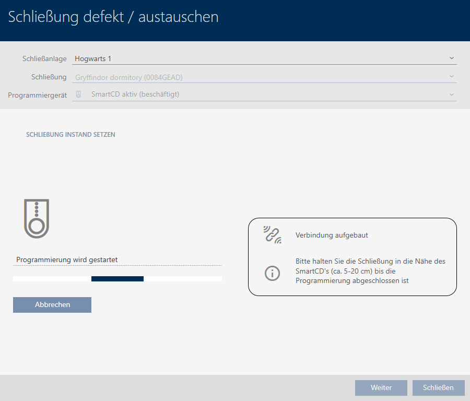
Task: Click the Weiter button
Action: point(381,387)
